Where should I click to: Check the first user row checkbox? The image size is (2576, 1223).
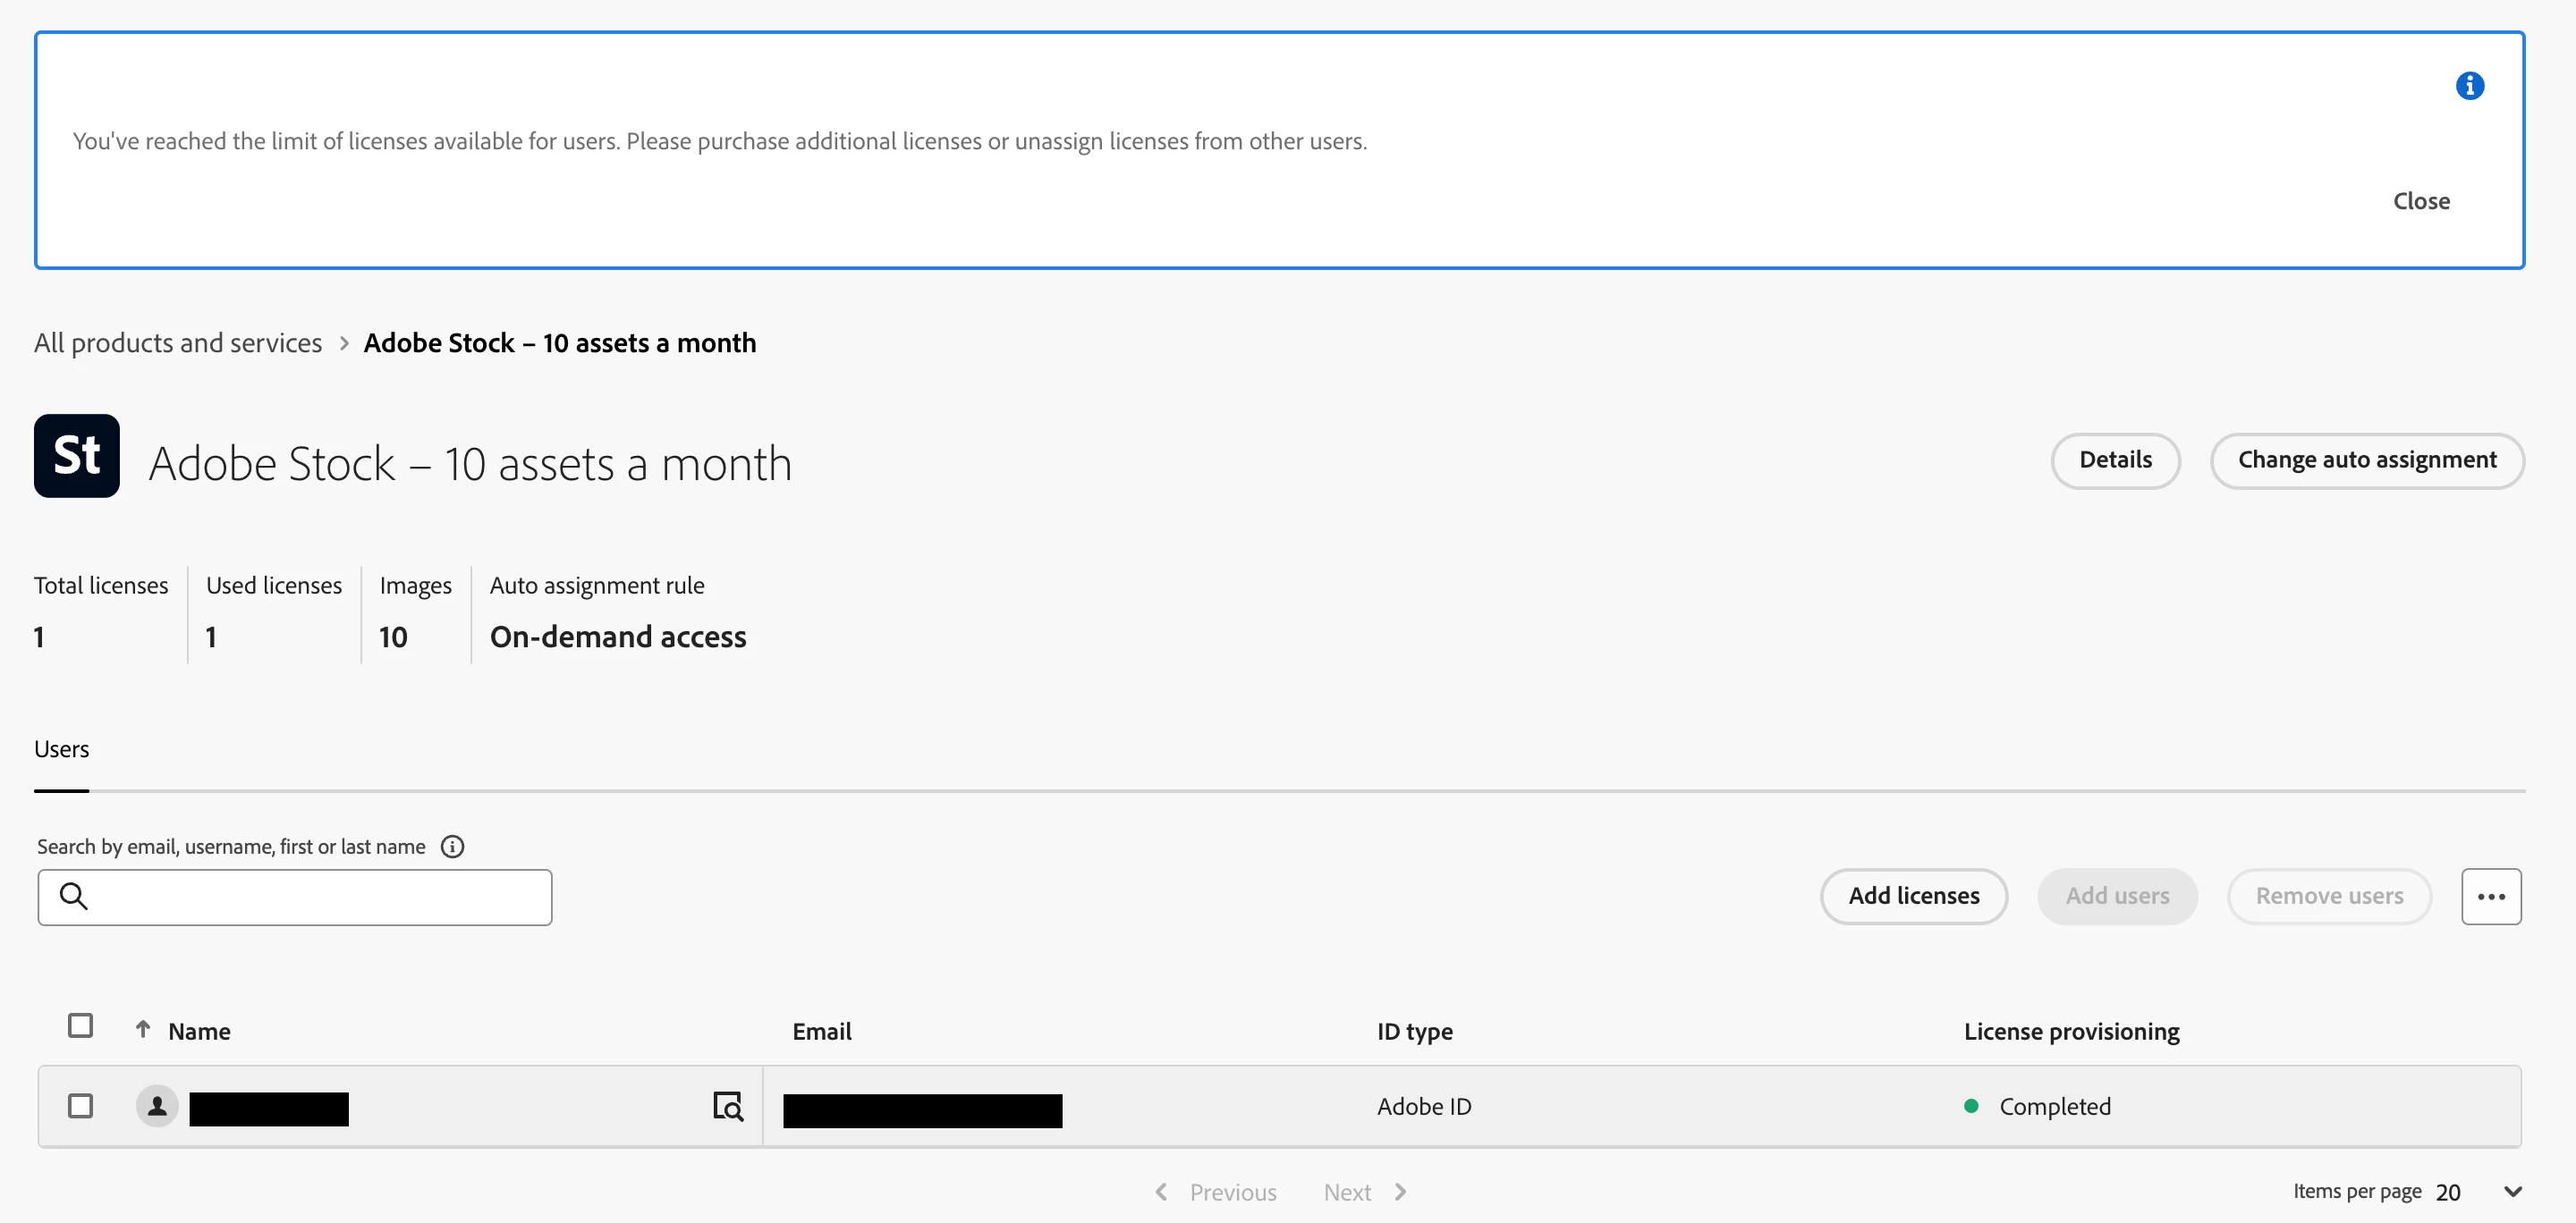80,1106
